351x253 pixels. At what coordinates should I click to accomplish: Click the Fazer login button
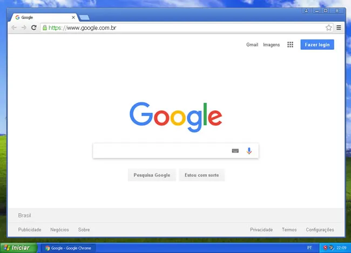click(x=317, y=45)
